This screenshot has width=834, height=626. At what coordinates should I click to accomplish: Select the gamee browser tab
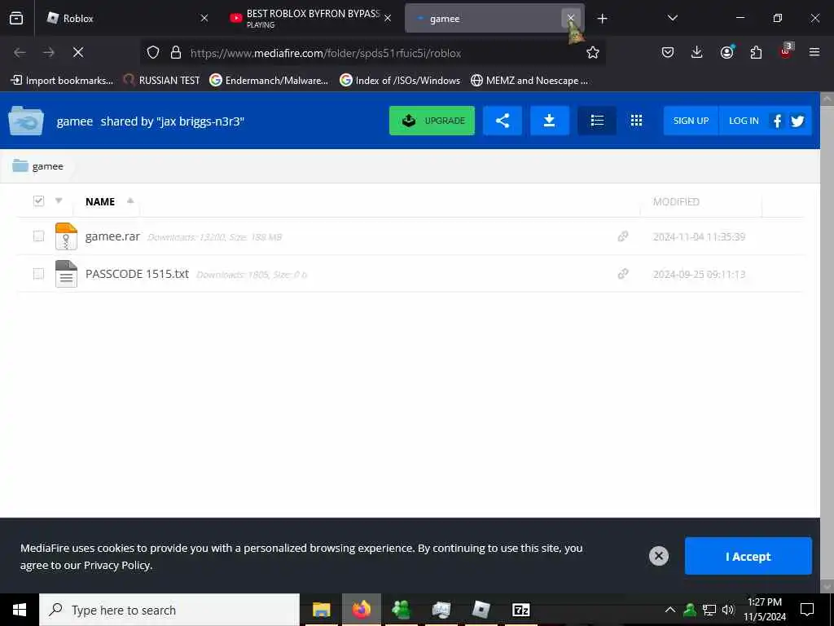point(494,18)
